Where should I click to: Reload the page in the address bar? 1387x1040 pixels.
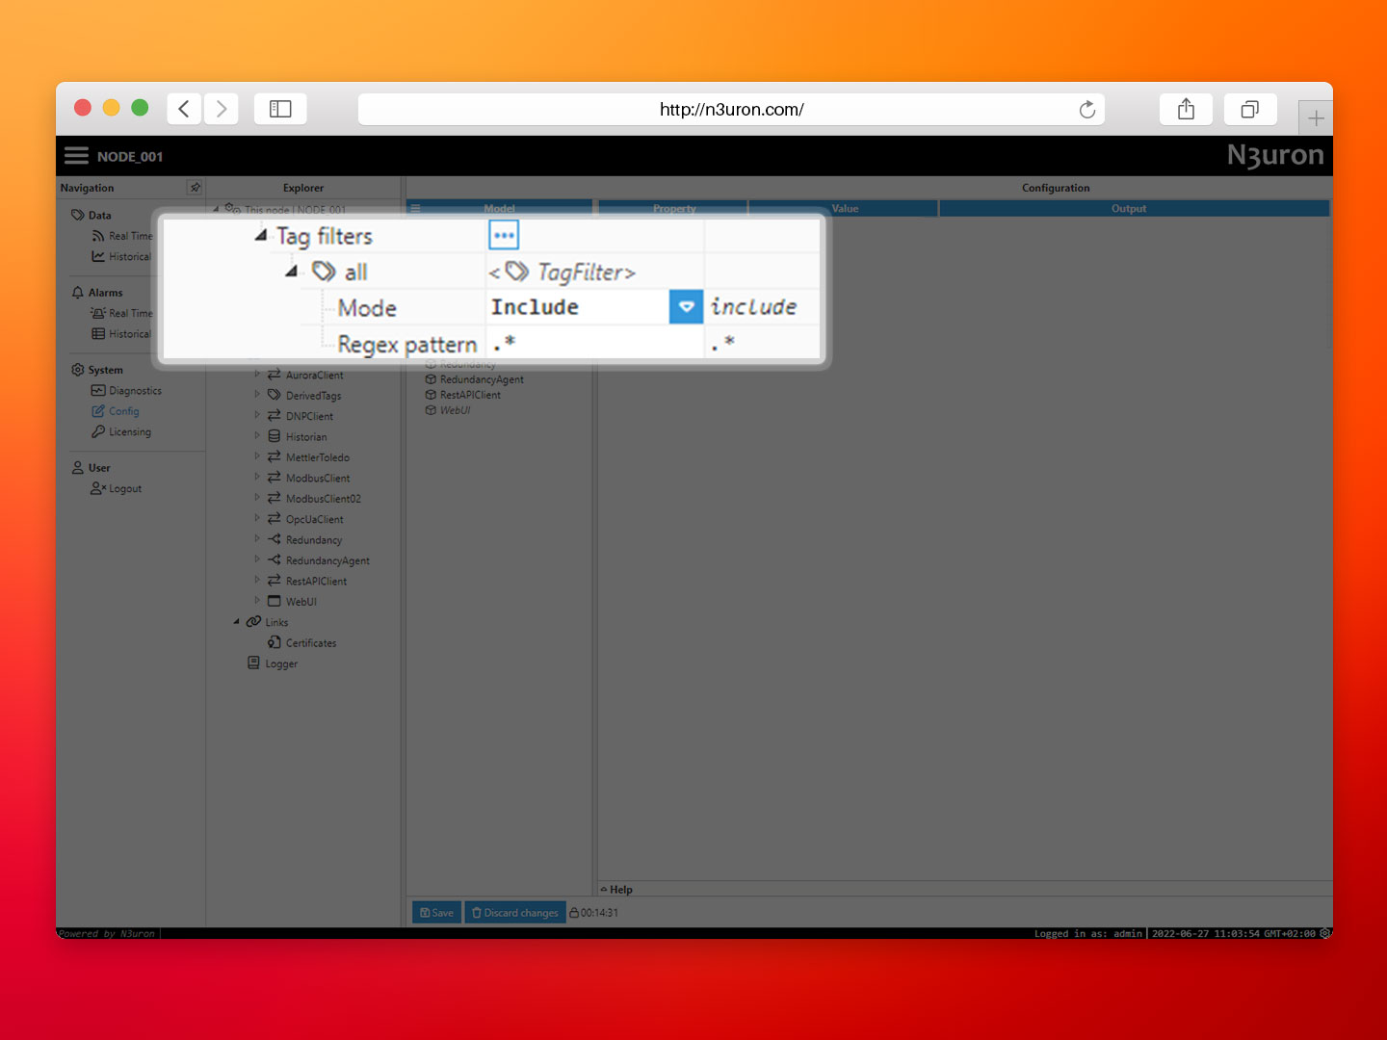click(1087, 110)
